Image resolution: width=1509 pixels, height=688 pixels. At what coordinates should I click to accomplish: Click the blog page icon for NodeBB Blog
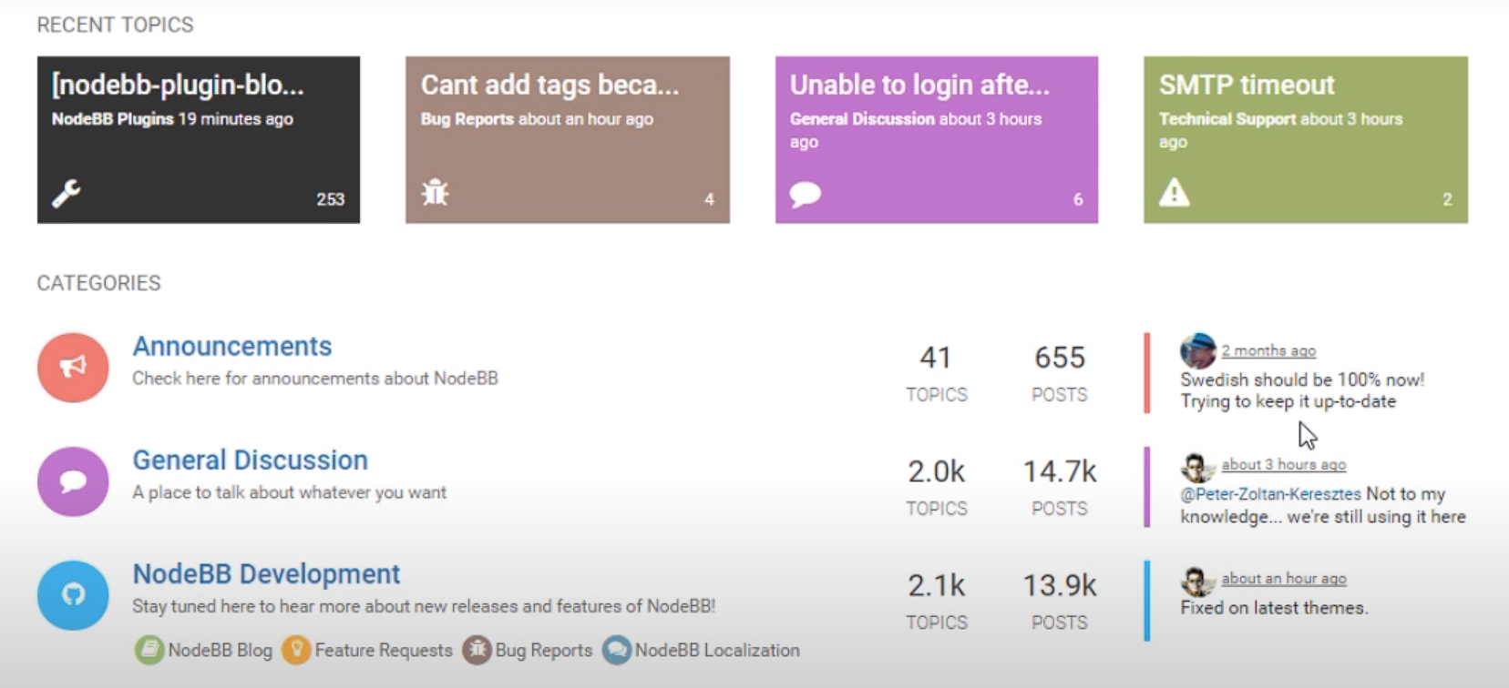[x=149, y=651]
